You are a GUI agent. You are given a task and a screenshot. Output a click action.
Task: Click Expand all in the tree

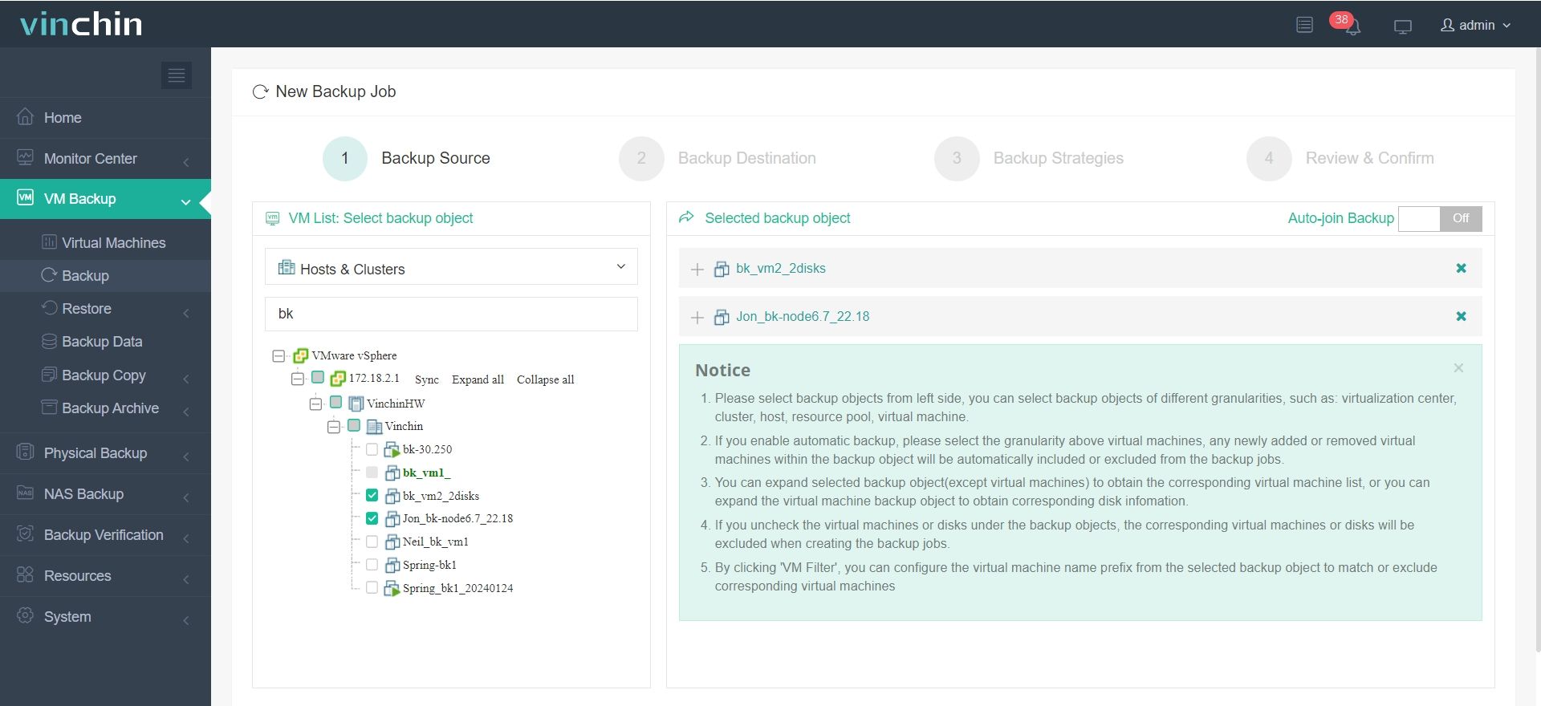coord(478,379)
